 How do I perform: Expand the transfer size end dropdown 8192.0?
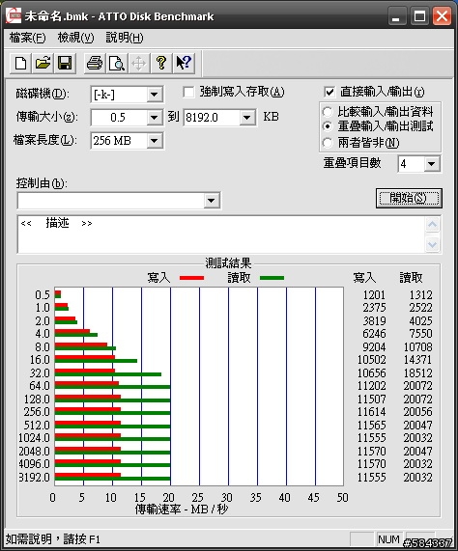coord(247,118)
